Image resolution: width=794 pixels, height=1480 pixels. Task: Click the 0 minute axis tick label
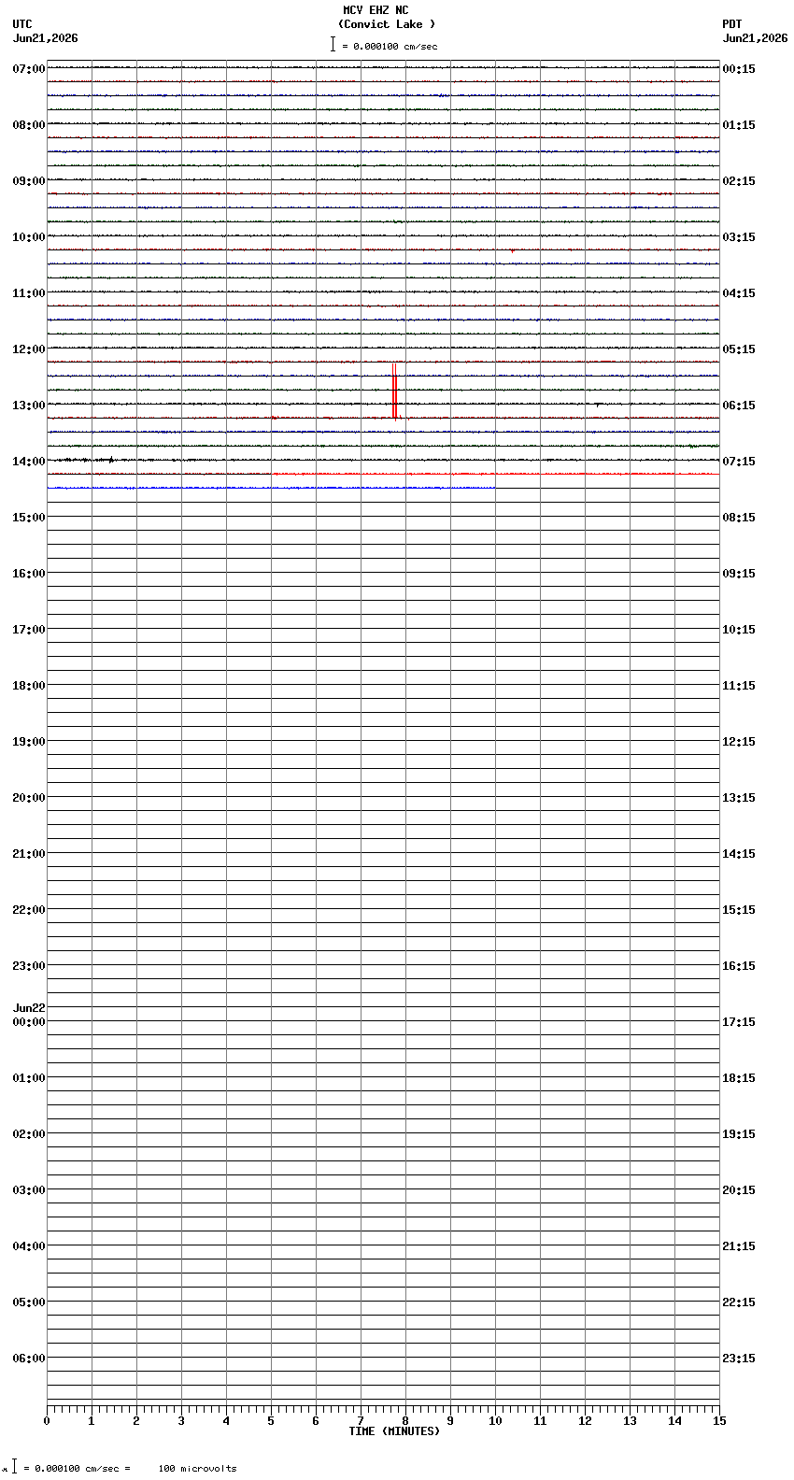[47, 1421]
